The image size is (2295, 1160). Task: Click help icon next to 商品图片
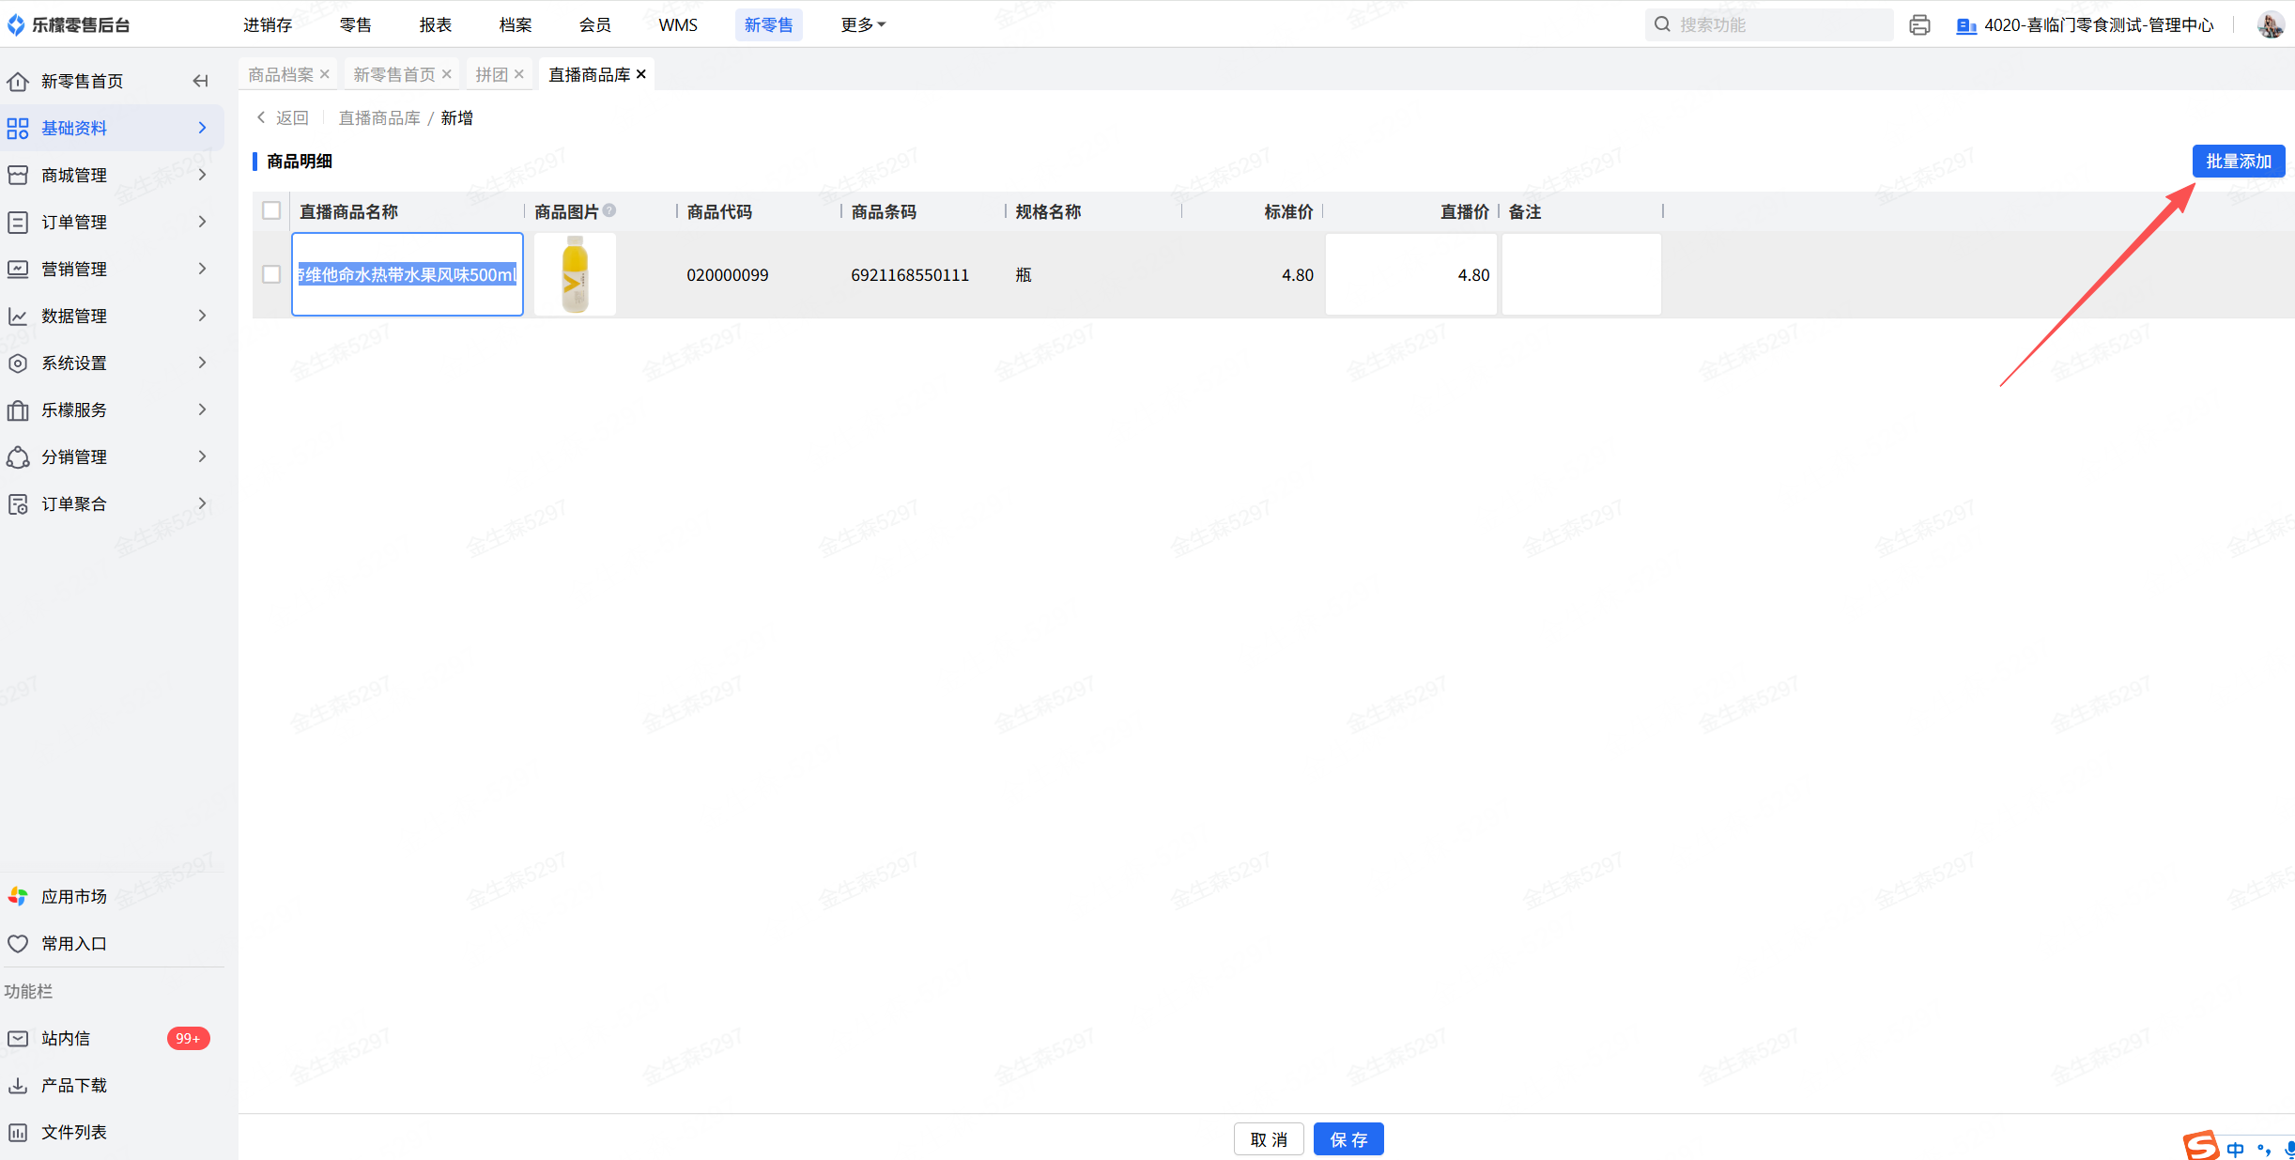coord(609,210)
